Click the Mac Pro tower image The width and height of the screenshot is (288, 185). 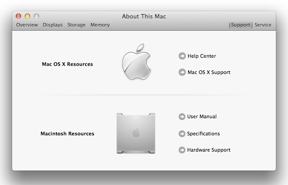coord(136,133)
